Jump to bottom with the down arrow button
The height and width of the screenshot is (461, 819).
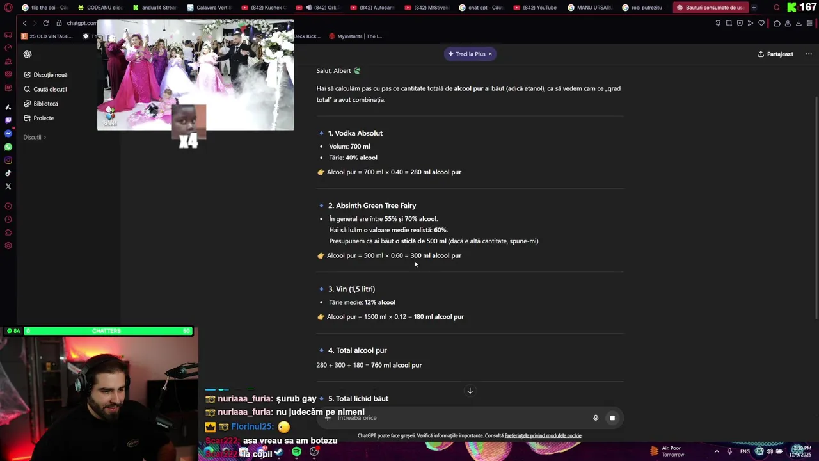point(470,391)
